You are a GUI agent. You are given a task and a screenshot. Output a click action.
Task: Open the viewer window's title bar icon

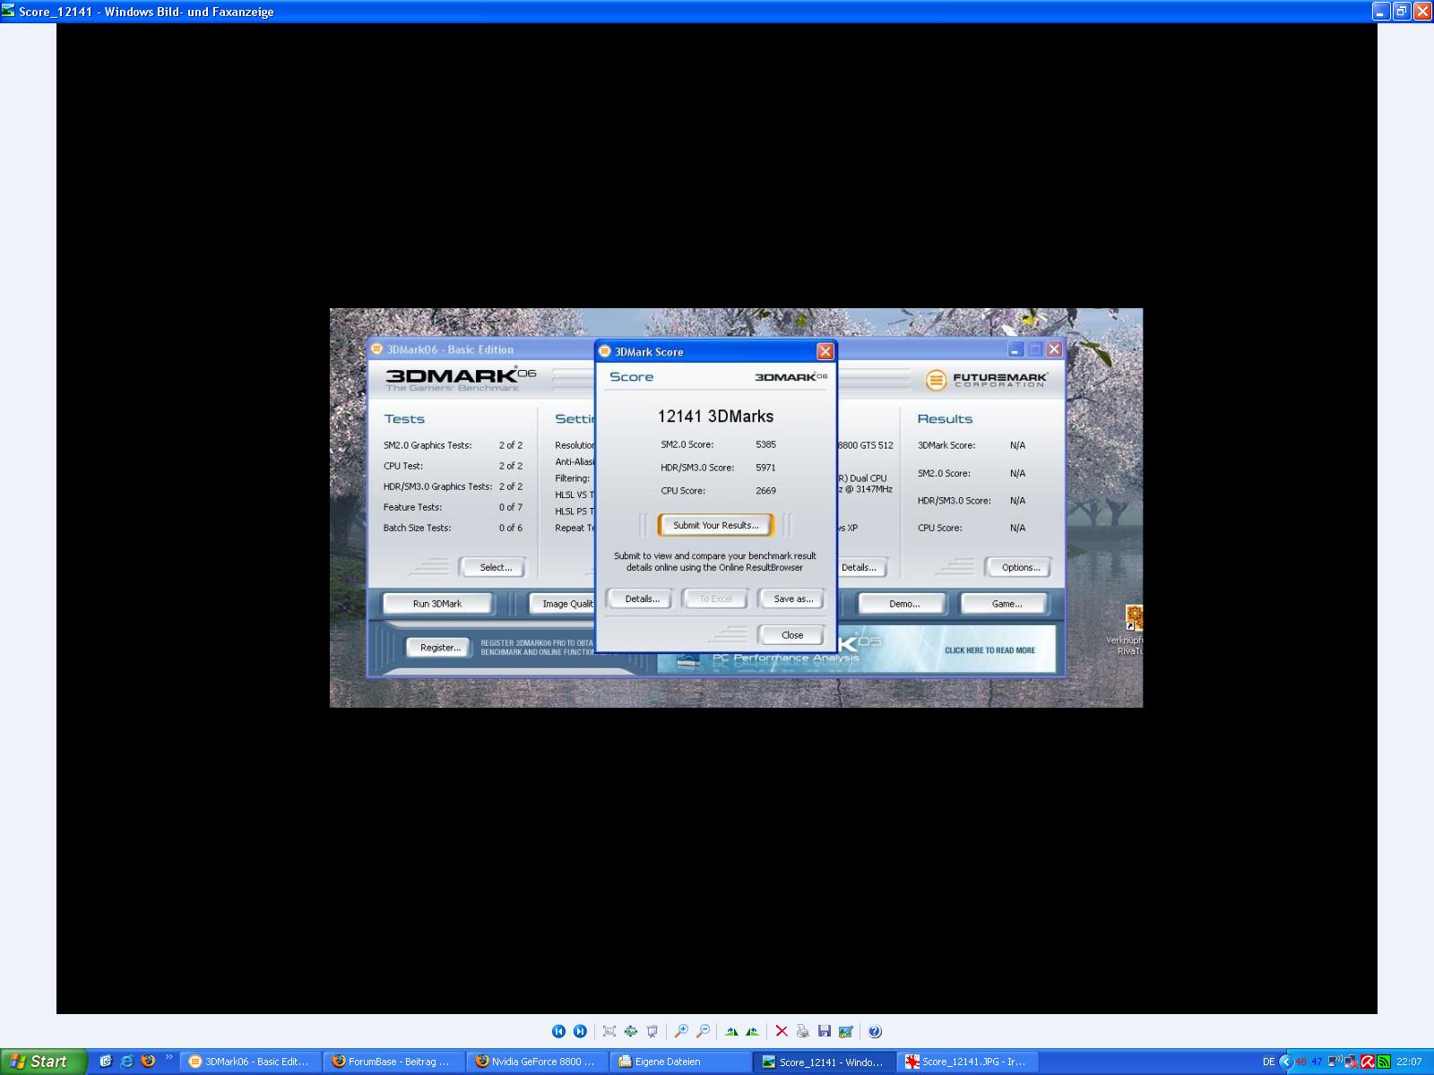point(9,12)
